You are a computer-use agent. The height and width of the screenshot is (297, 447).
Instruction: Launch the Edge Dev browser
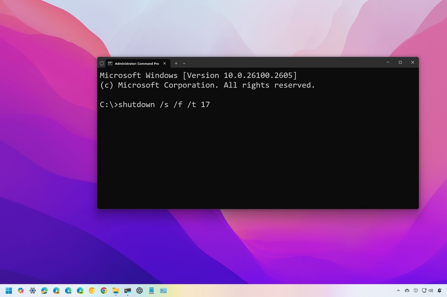pyautogui.click(x=80, y=291)
